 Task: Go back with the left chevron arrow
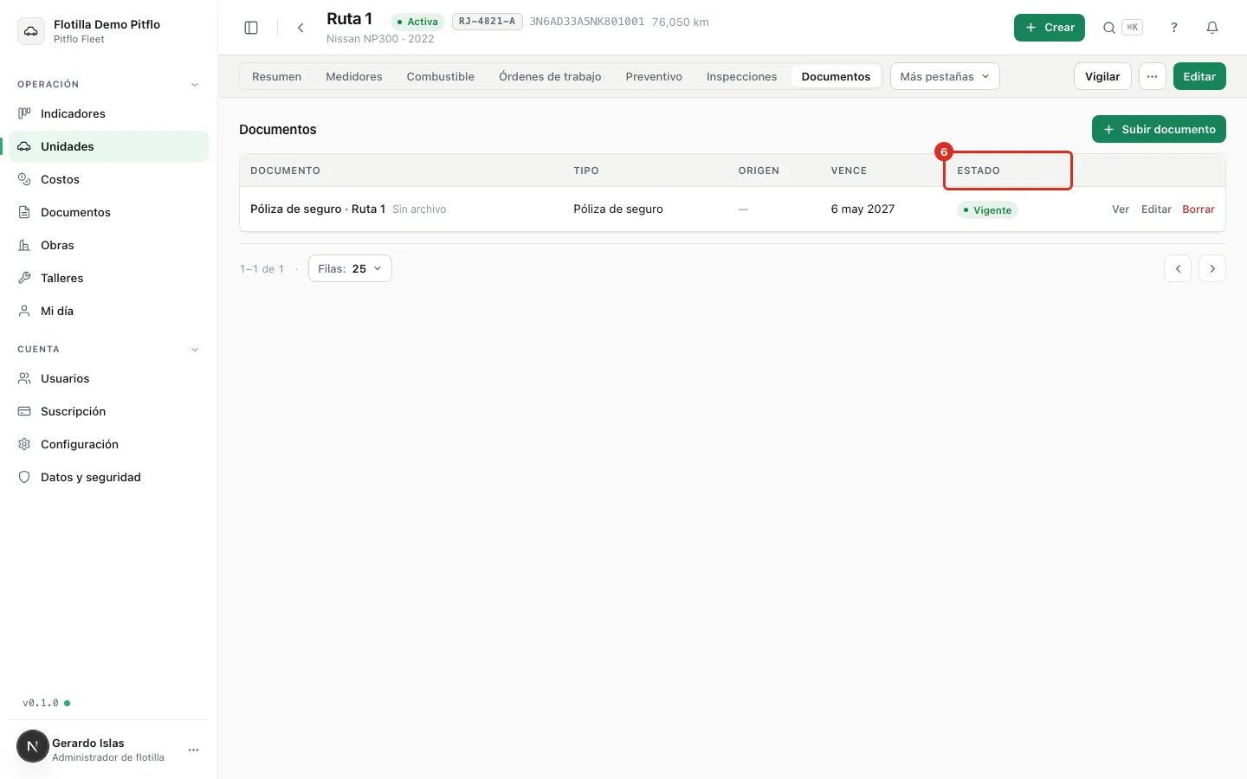tap(300, 28)
